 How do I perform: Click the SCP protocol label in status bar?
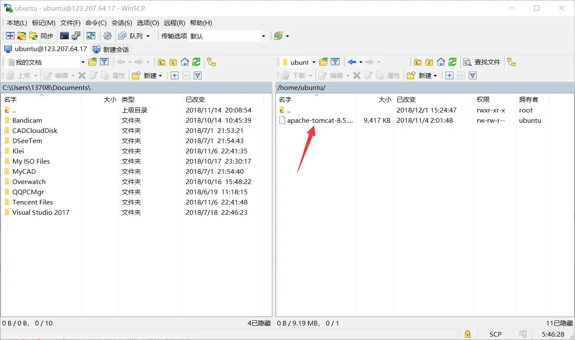click(x=496, y=334)
